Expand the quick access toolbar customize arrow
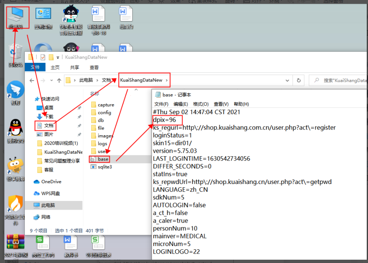Viewport: 368px width, 263px height. click(58, 57)
